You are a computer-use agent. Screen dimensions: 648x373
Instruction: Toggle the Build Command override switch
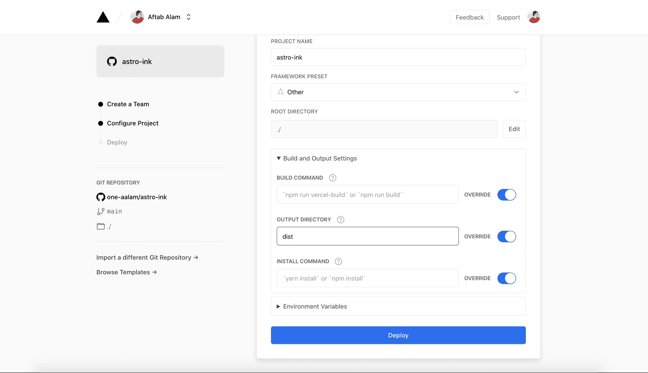507,195
